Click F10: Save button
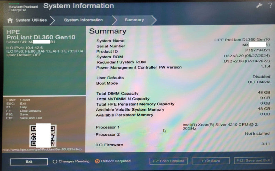 pos(211,161)
